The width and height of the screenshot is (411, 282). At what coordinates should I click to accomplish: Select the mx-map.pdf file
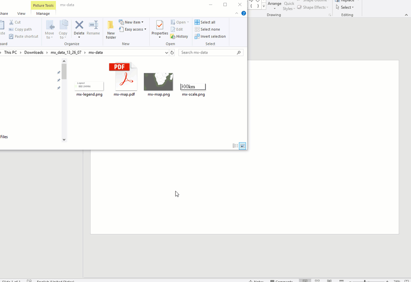point(124,79)
